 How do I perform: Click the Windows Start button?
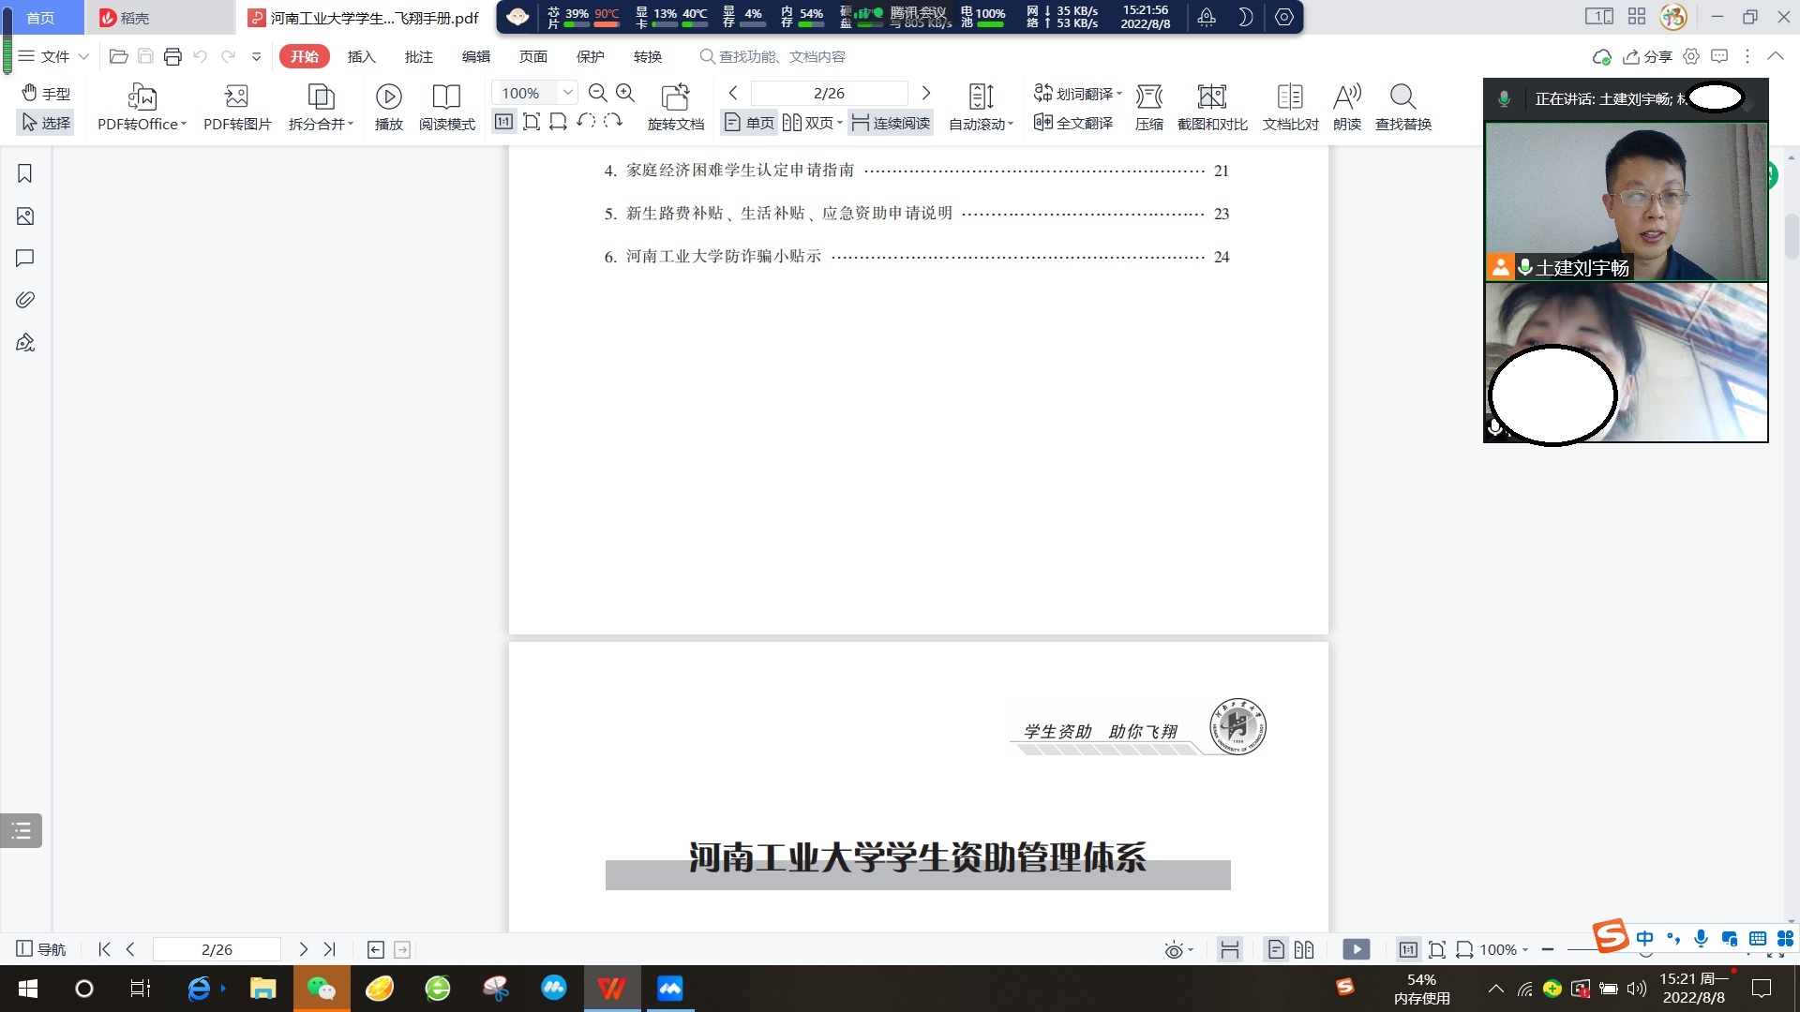[27, 989]
